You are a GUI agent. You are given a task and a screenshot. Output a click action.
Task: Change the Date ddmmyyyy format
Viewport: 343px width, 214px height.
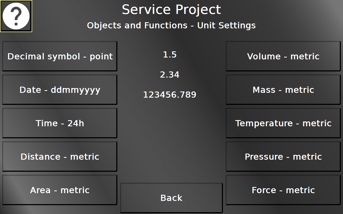click(x=60, y=90)
